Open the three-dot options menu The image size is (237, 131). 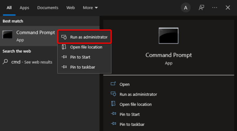pos(215,8)
